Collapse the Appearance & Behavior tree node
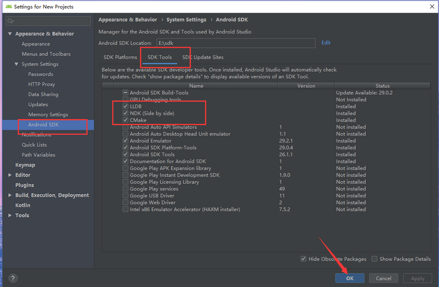439x287 pixels. (10, 33)
